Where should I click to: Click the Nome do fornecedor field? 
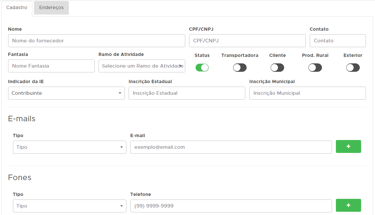point(96,41)
